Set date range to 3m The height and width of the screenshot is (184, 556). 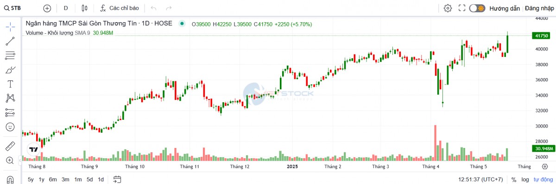(65, 179)
